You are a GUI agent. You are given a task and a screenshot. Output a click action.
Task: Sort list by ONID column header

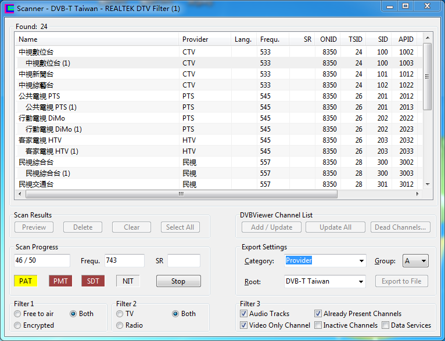click(x=328, y=39)
